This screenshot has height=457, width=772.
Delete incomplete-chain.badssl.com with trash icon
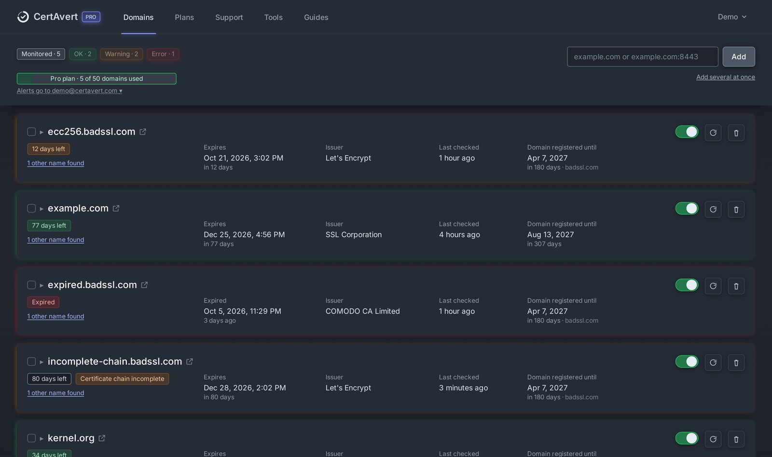pyautogui.click(x=736, y=363)
